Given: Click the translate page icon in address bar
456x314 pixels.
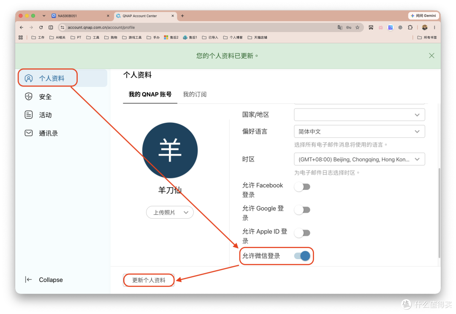Looking at the screenshot, I should (339, 27).
